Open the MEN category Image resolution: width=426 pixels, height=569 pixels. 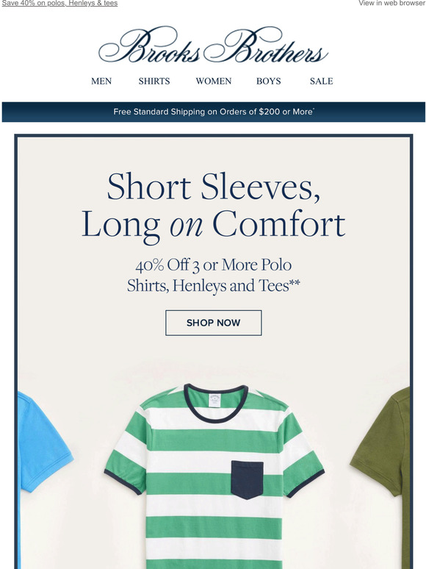(x=101, y=81)
